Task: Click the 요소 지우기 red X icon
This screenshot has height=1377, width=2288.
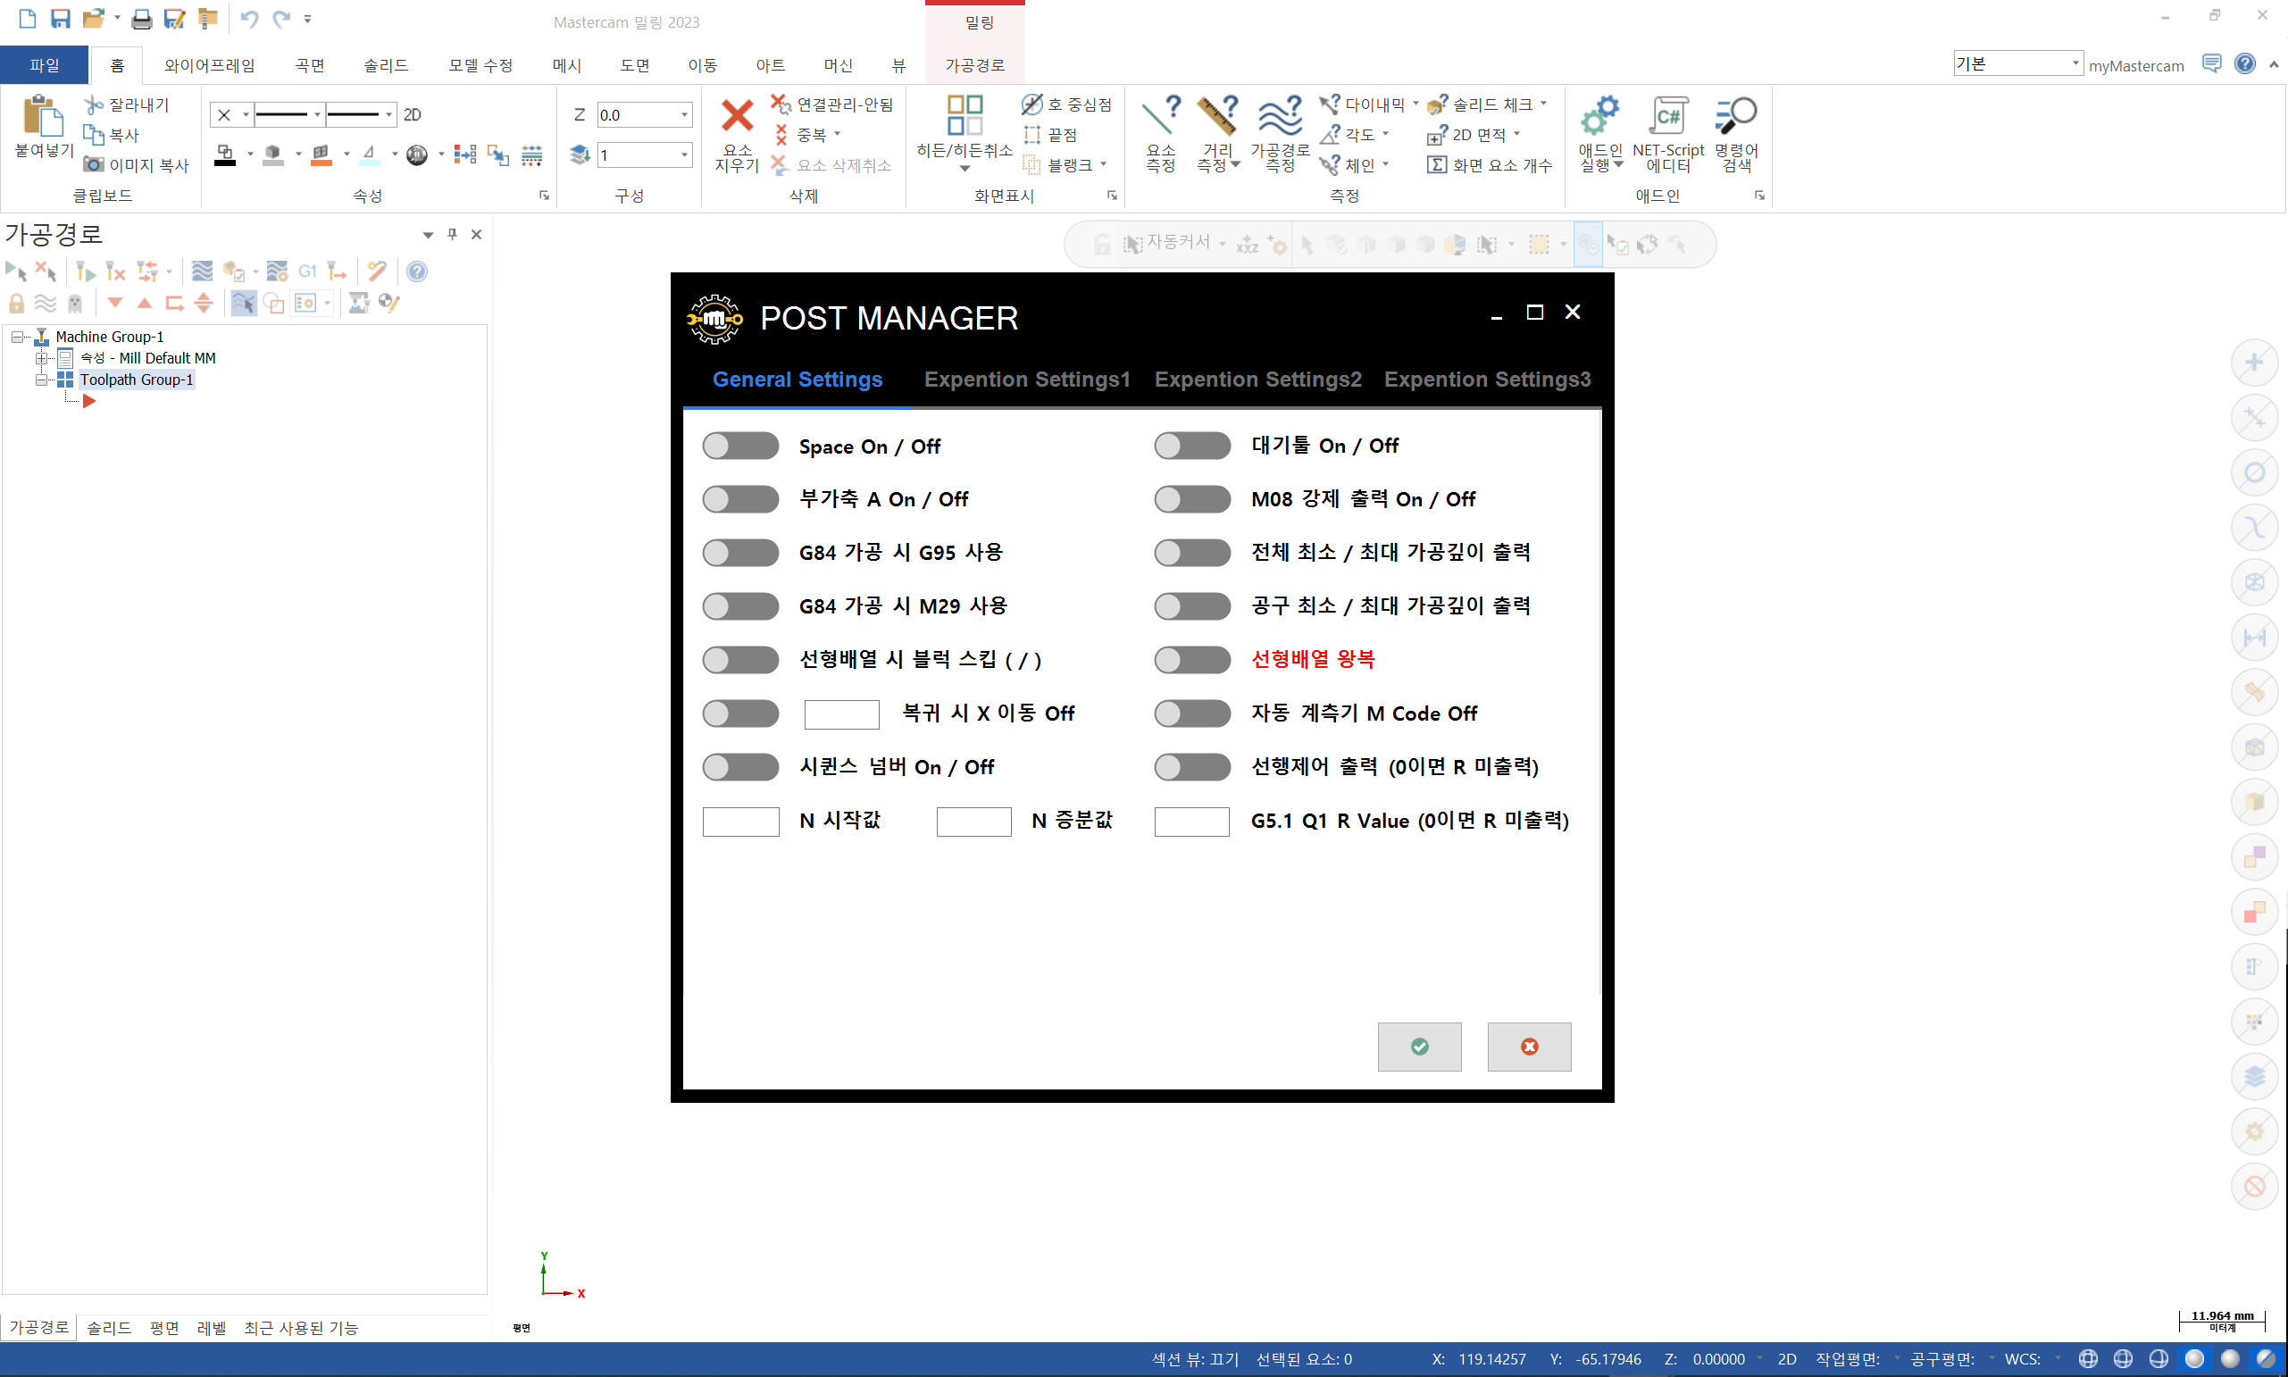Action: coord(737,117)
